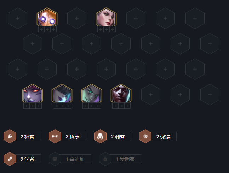
Task: Click the inactive Syndicate (辛迪加) trait icon
Action: click(x=55, y=159)
